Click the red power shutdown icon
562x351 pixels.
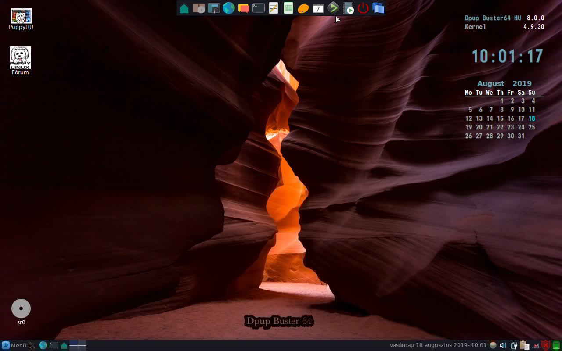[363, 8]
